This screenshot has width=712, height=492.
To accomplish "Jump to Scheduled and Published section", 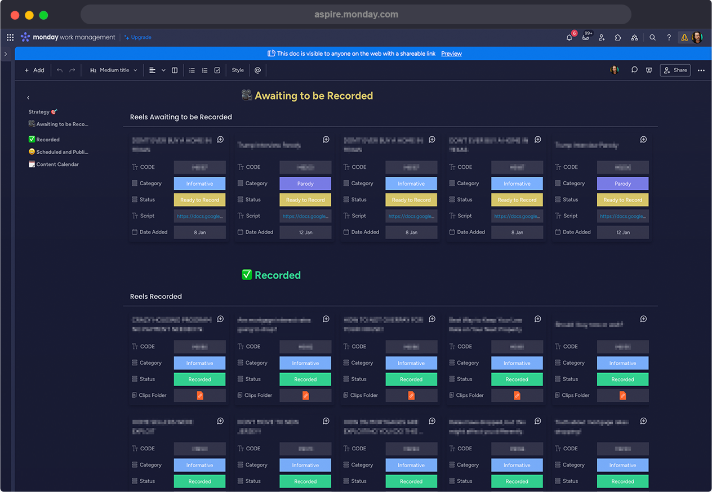I will click(x=62, y=152).
